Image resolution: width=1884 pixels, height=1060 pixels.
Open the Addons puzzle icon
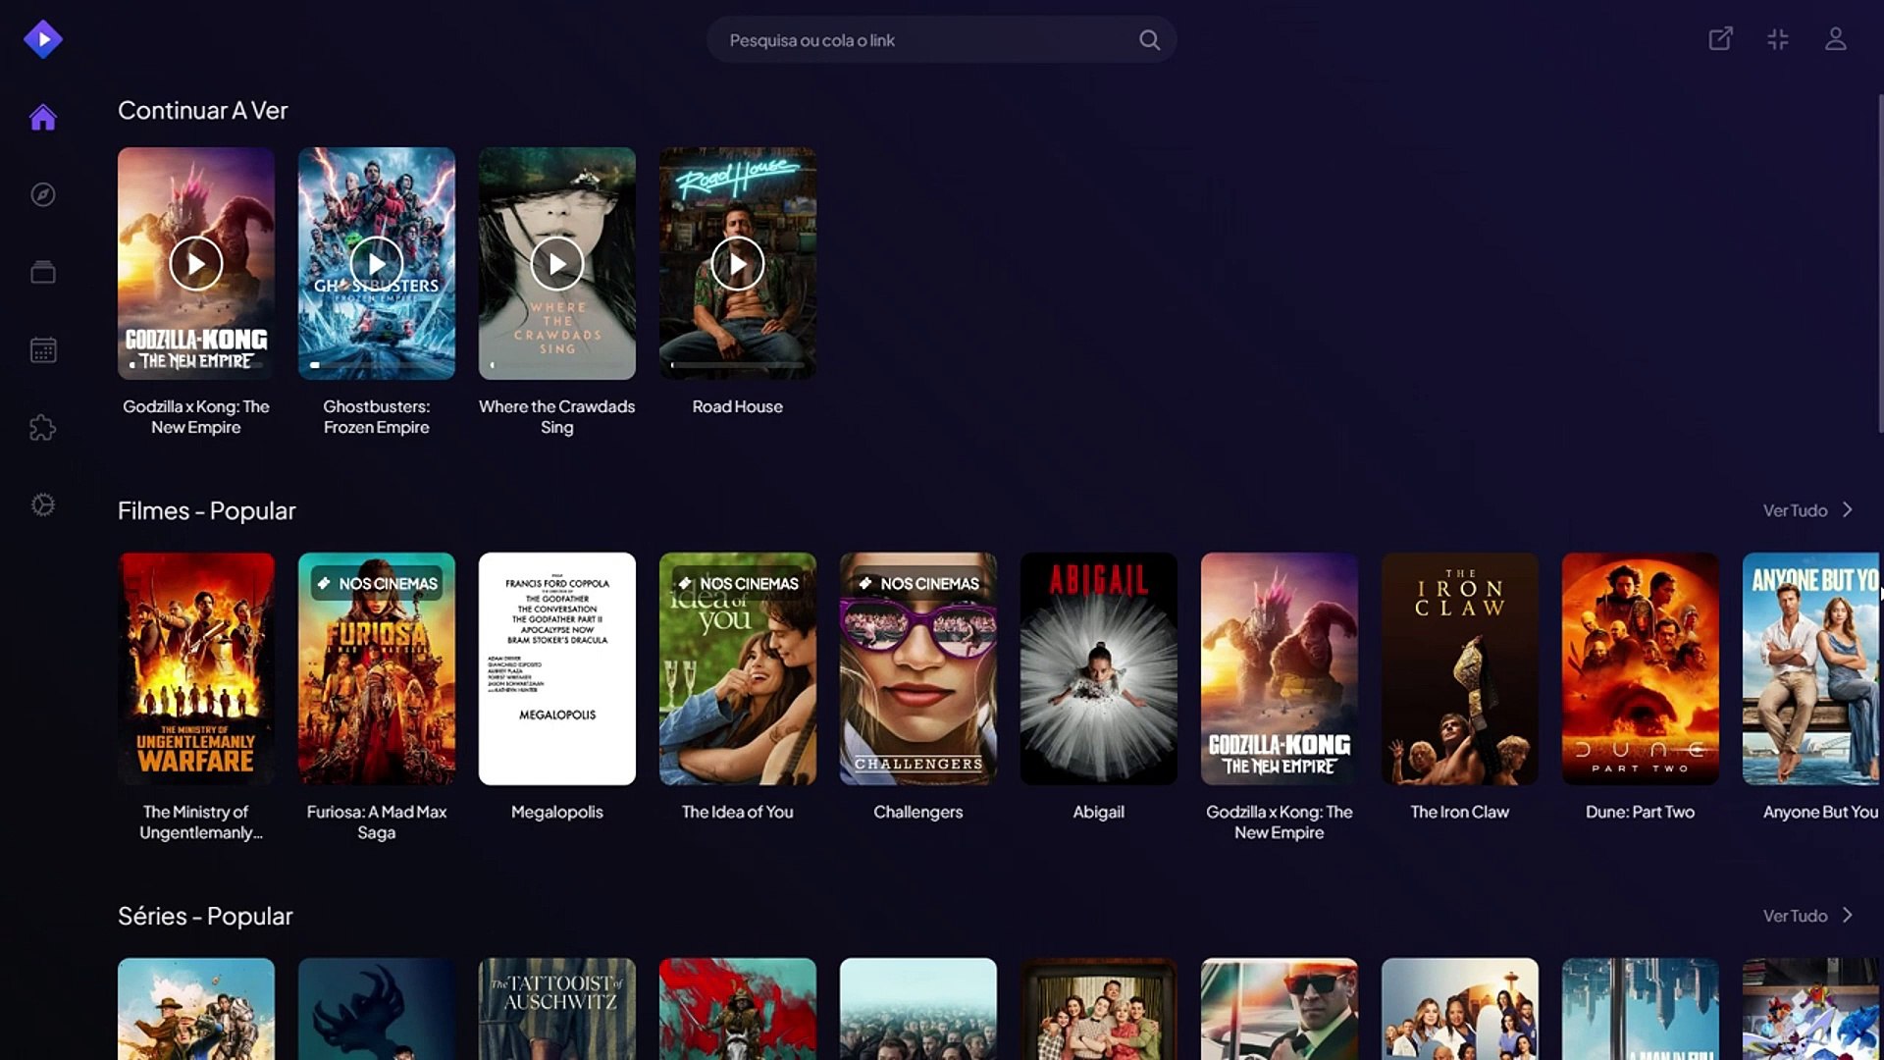[43, 428]
